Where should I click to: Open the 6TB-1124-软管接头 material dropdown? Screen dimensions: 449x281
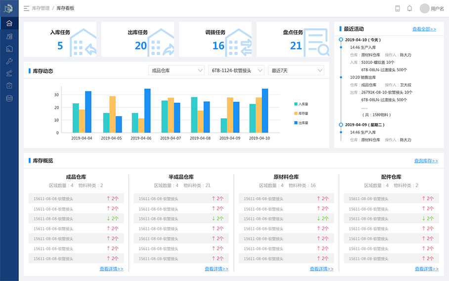click(236, 70)
